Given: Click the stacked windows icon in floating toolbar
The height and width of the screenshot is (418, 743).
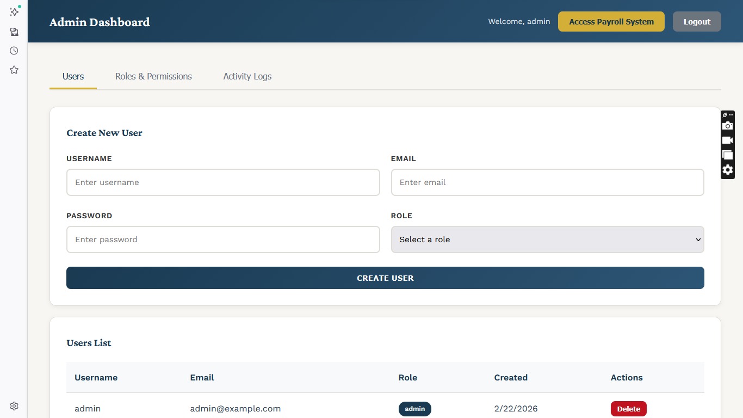Looking at the screenshot, I should (x=727, y=155).
